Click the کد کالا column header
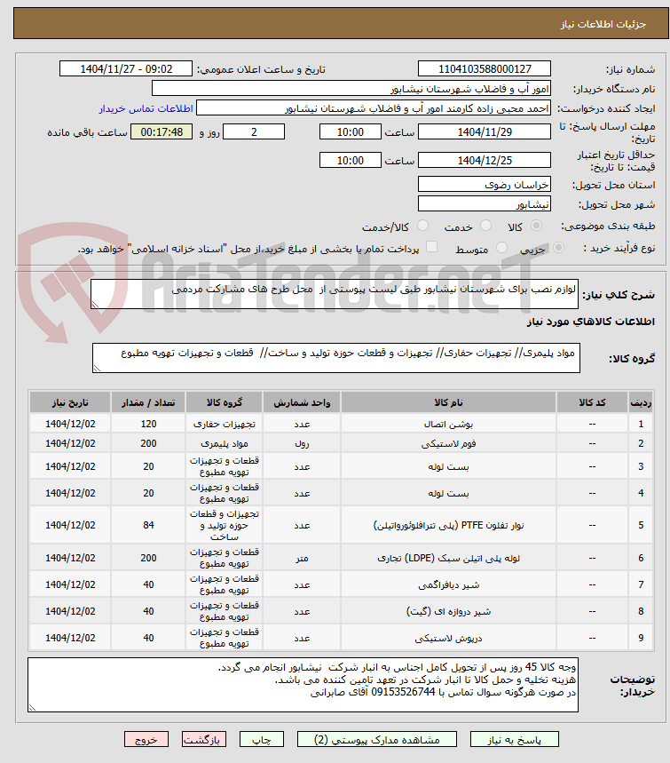Image resolution: width=670 pixels, height=763 pixels. [592, 402]
